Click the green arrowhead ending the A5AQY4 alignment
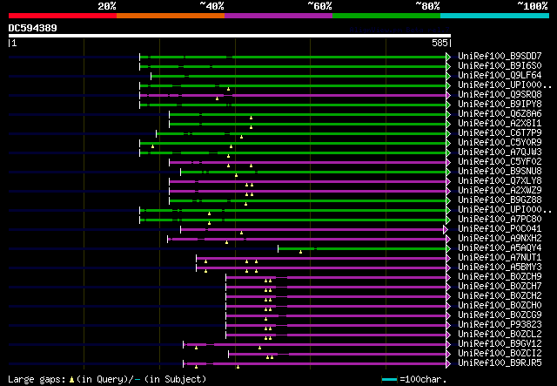 pyautogui.click(x=448, y=248)
